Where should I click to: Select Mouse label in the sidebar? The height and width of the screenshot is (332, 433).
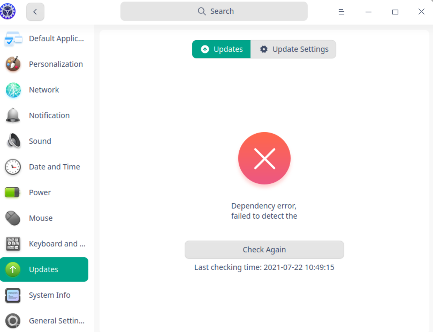pos(41,218)
